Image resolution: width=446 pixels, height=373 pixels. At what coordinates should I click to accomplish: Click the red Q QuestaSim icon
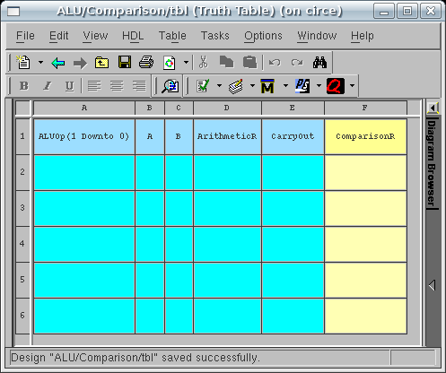point(336,86)
